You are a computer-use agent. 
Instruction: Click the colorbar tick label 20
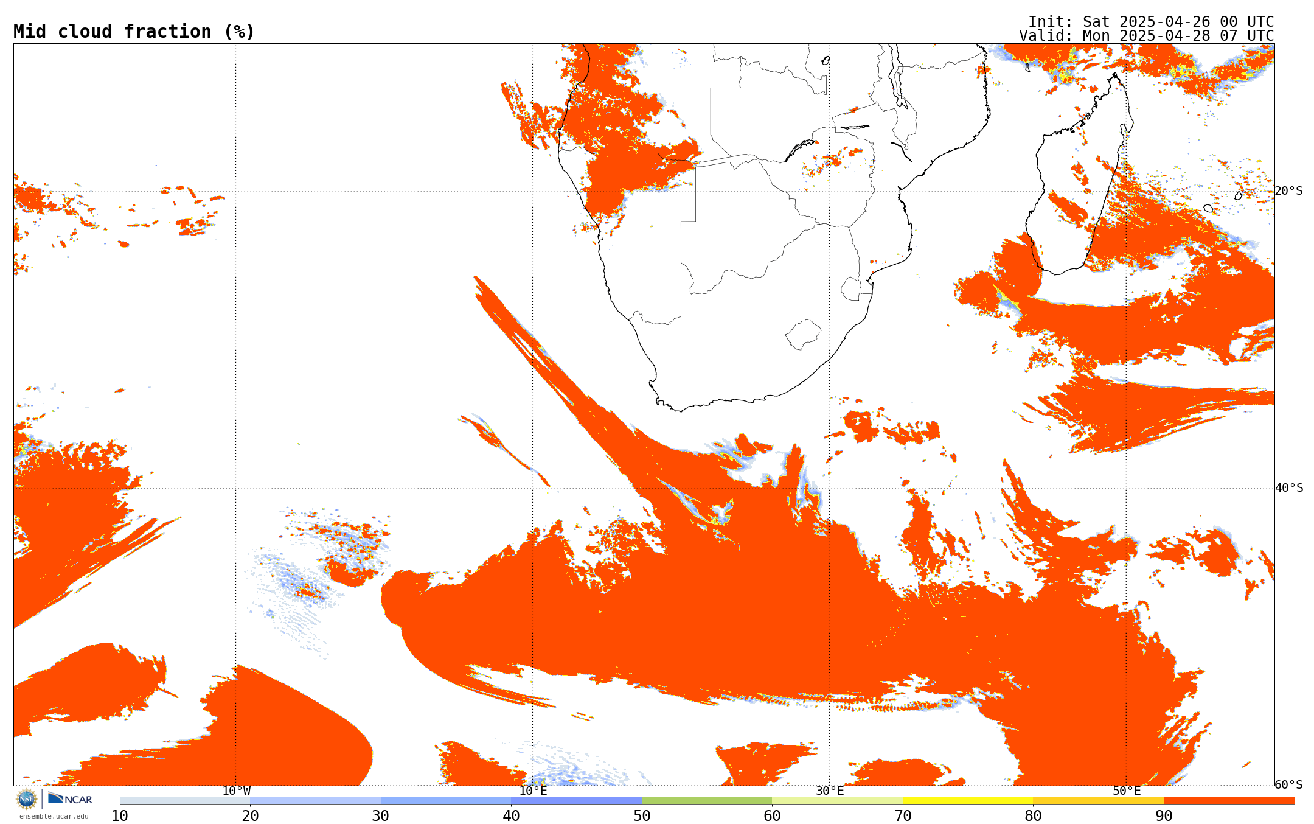tap(251, 815)
